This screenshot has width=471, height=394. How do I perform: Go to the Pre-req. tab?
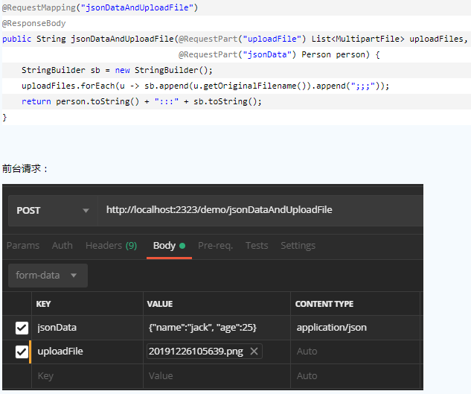point(215,246)
